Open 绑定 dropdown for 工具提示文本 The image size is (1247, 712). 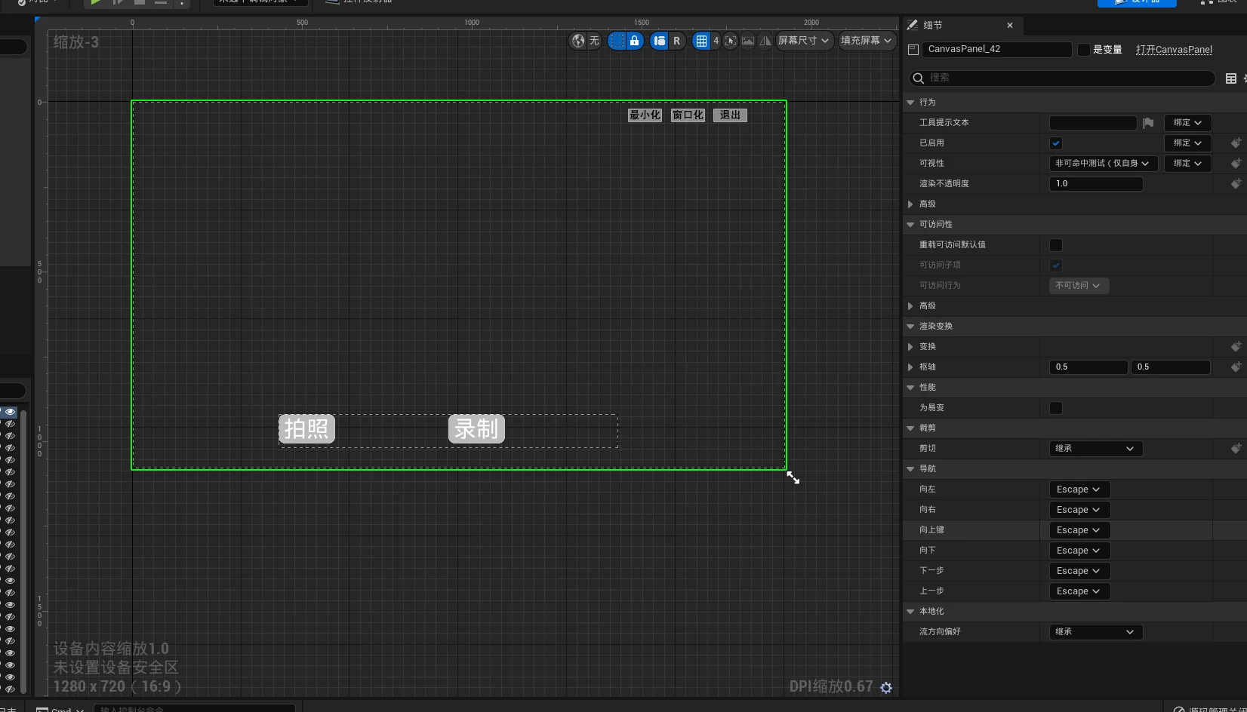[x=1187, y=123]
